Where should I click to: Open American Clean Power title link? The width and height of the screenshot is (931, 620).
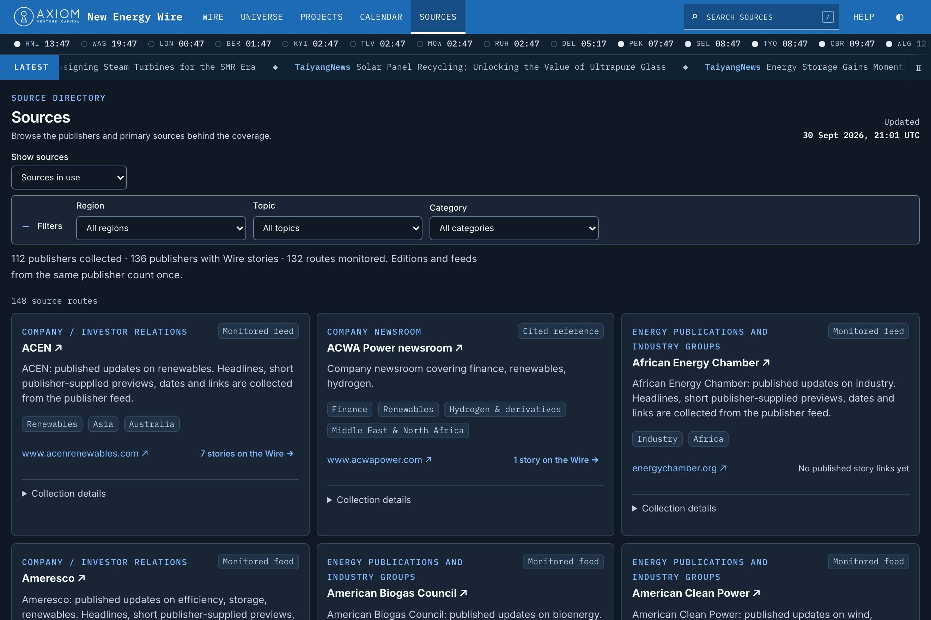click(696, 593)
